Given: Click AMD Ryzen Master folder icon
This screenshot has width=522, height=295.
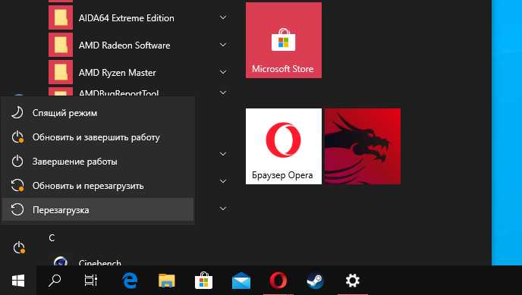Looking at the screenshot, I should (x=61, y=72).
